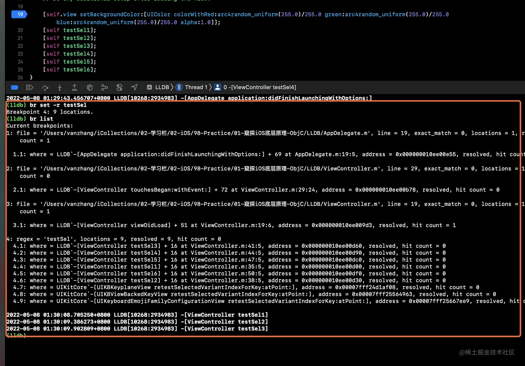This screenshot has width=525, height=366.
Task: Click the Step Over icon
Action: point(45,87)
